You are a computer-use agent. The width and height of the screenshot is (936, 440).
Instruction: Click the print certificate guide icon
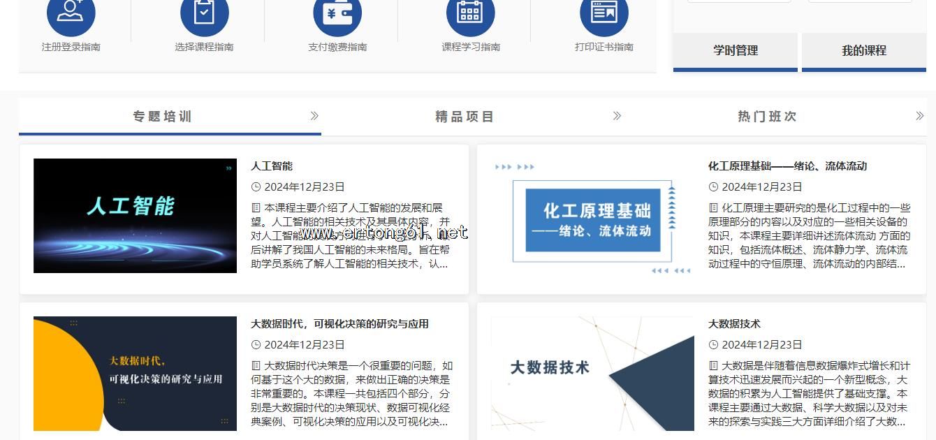pyautogui.click(x=604, y=13)
